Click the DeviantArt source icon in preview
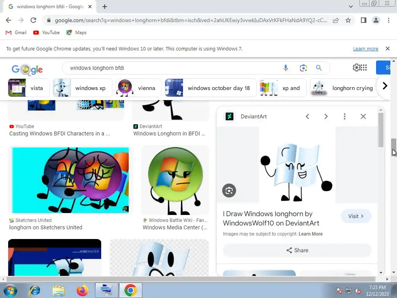397x298 pixels. click(230, 116)
